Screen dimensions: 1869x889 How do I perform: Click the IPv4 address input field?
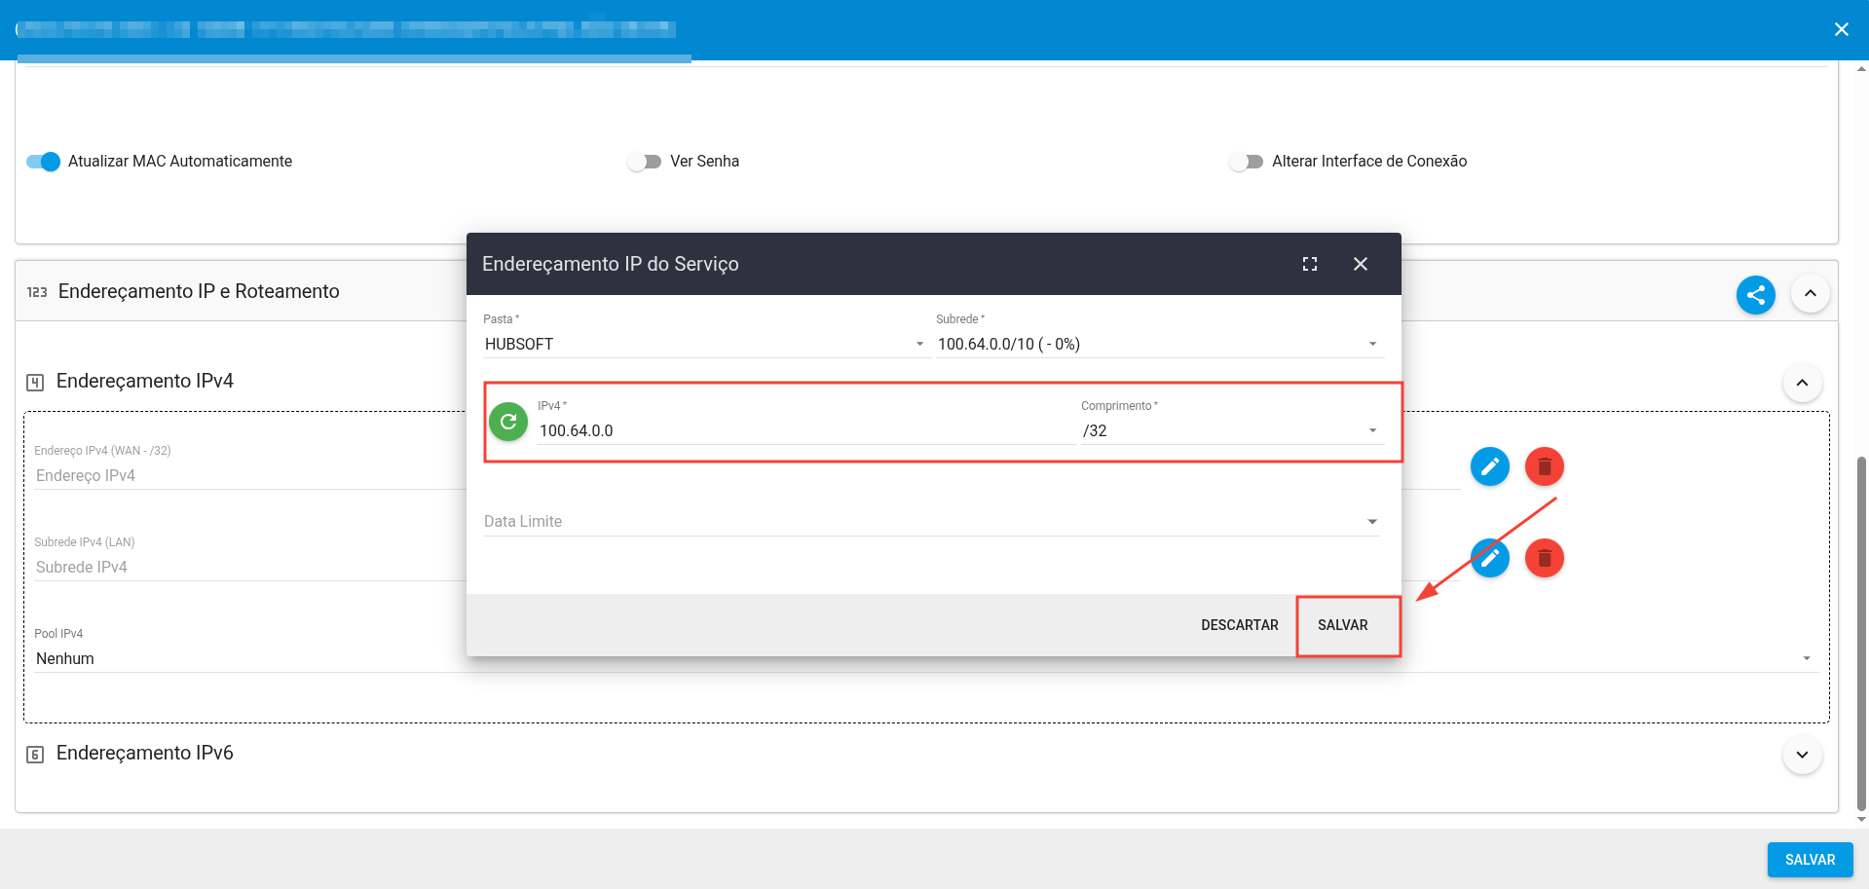[x=804, y=430]
